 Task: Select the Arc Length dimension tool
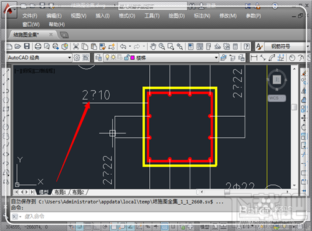tap(271, 57)
